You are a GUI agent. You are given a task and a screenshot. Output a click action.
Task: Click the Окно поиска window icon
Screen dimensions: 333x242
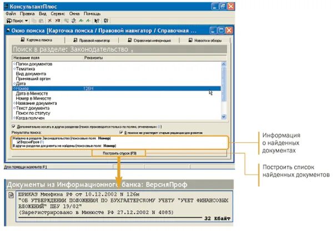(x=8, y=31)
